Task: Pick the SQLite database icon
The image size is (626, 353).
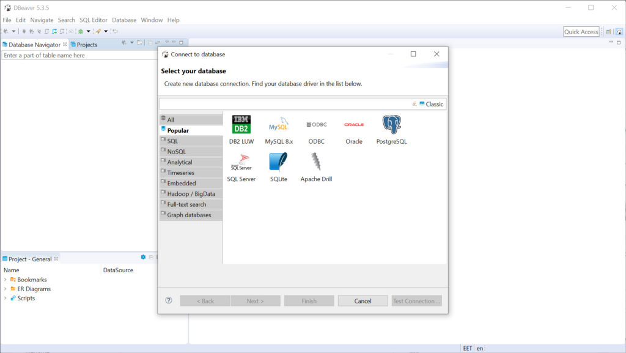Action: point(279,163)
